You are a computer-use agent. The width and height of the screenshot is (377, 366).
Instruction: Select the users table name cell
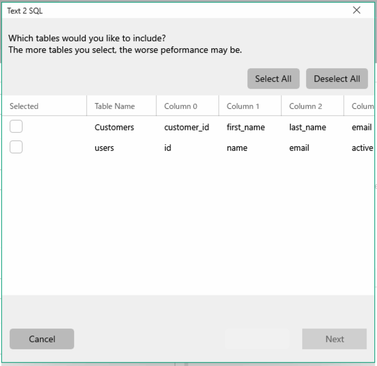tap(104, 148)
